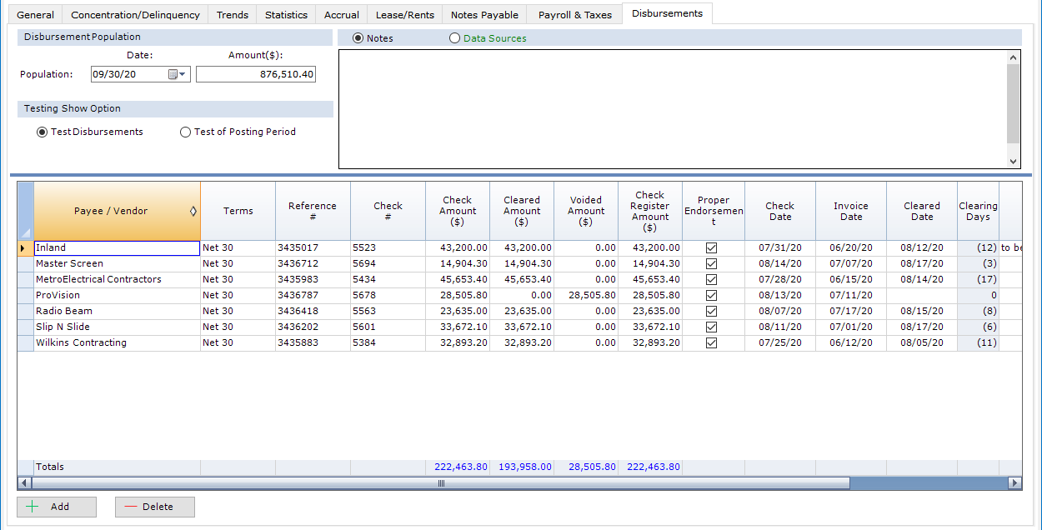1042x530 pixels.
Task: Toggle Proper Endorsement checkbox for Radio Beam
Action: [x=711, y=311]
